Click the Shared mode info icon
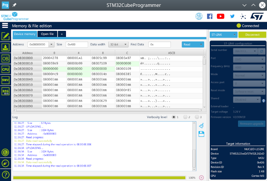This screenshot has width=267, height=181. coord(264,101)
